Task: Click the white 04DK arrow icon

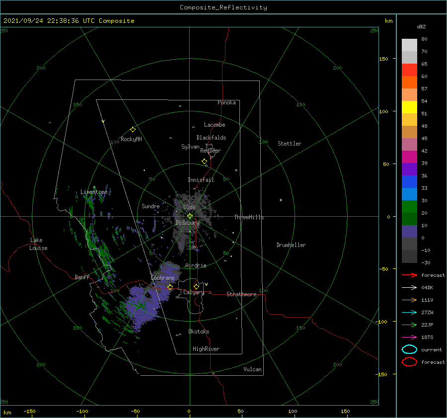Action: click(409, 287)
